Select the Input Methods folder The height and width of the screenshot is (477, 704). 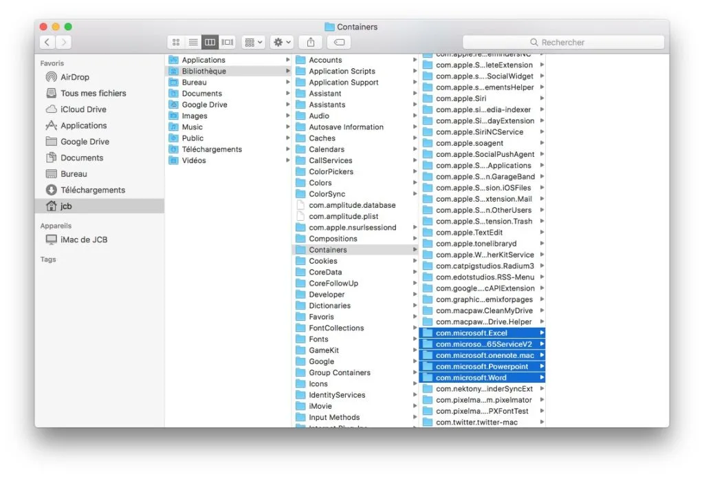355,418
